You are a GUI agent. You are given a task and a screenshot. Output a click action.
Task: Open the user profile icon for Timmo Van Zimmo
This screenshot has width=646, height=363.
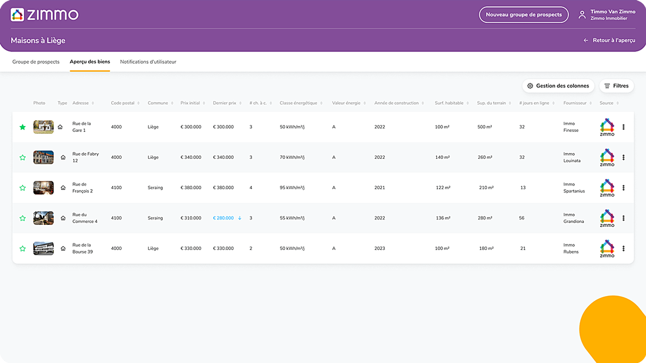(582, 15)
